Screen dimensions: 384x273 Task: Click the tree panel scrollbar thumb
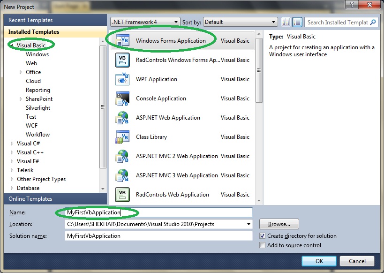pos(103,107)
